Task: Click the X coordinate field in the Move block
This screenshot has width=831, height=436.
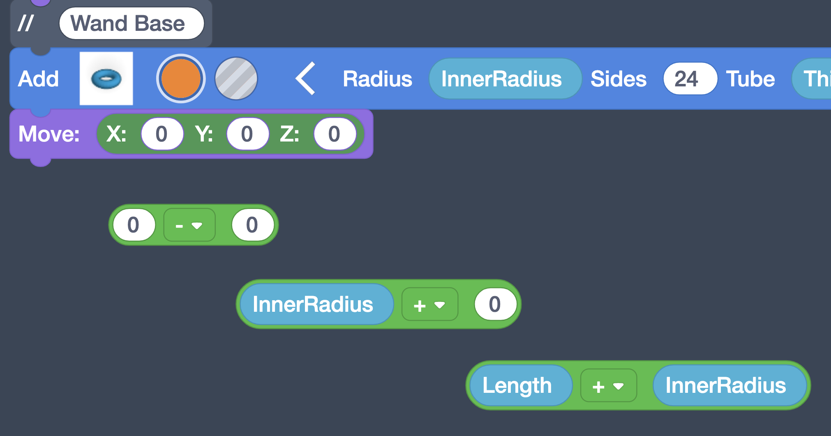Action: pyautogui.click(x=162, y=133)
